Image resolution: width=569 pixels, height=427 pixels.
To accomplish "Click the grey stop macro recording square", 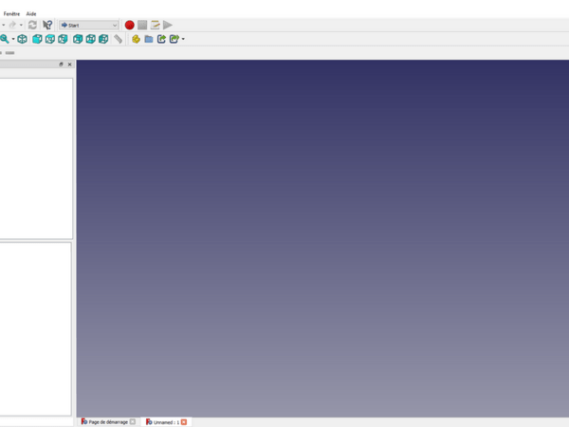I will [142, 25].
